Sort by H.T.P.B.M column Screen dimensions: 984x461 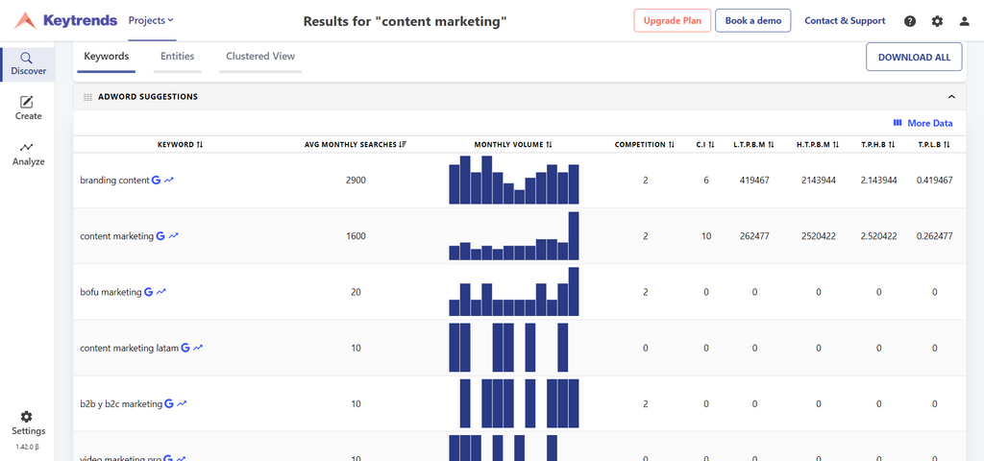[x=819, y=144]
